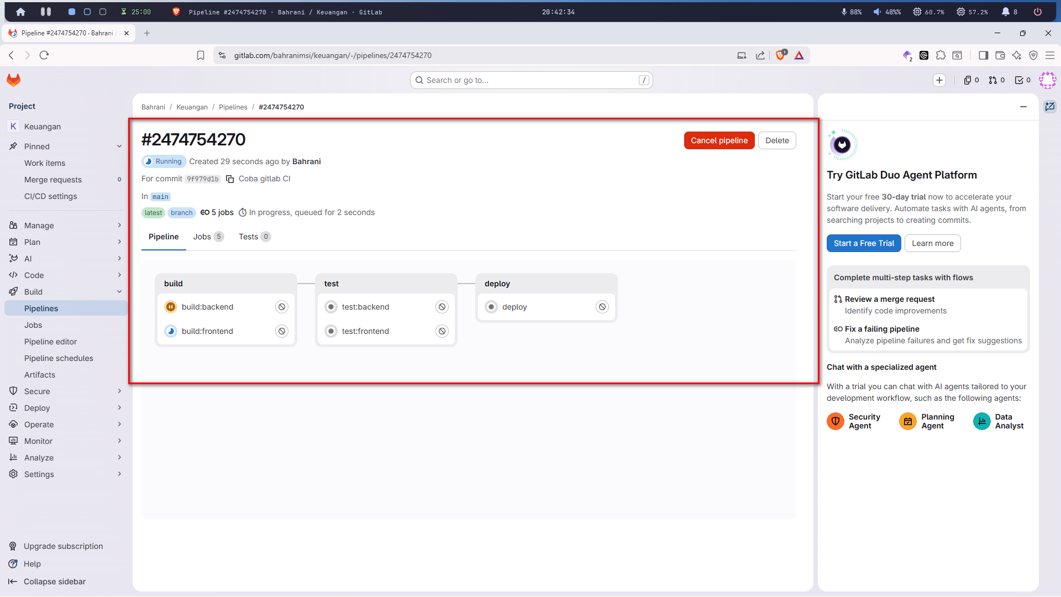Open Pipeline schedules in the sidebar
Viewport: 1061px width, 597px height.
(x=66, y=358)
